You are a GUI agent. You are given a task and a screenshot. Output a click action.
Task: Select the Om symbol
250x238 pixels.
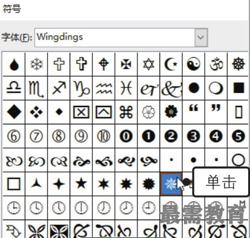pyautogui.click(x=216, y=64)
